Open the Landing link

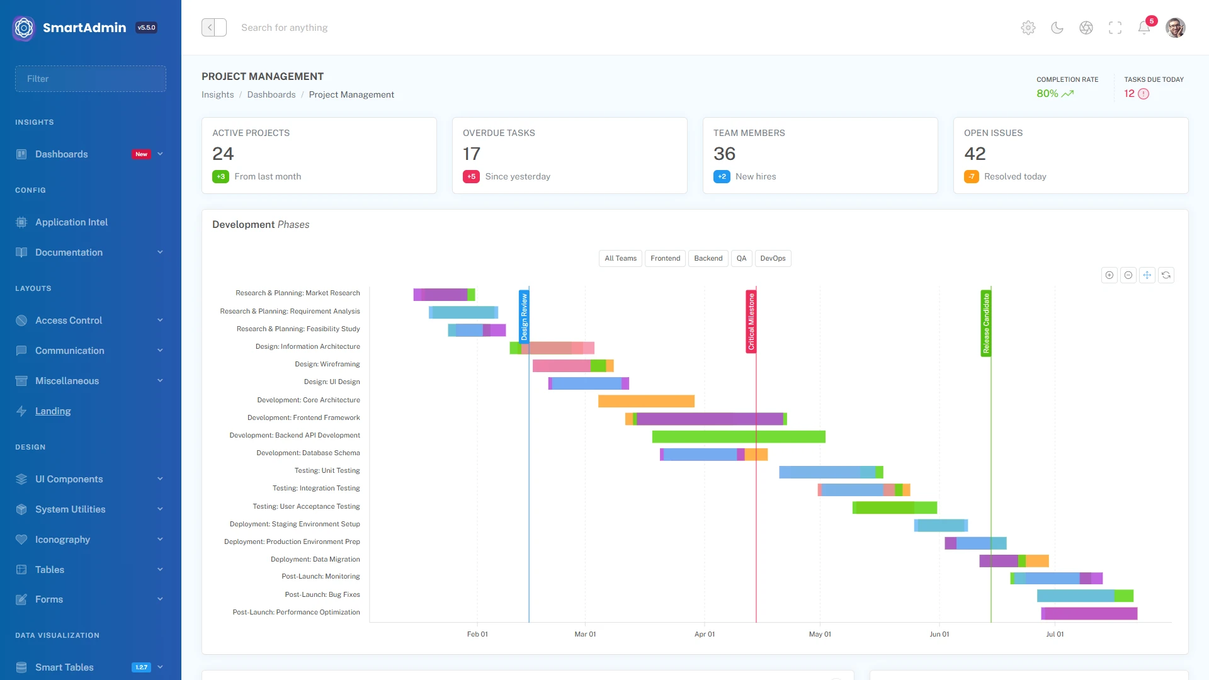53,411
